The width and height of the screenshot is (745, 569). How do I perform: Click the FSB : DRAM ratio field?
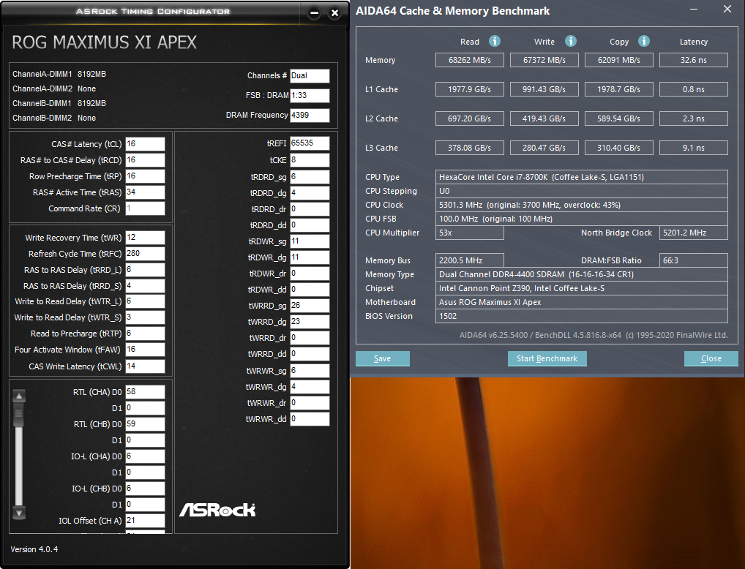[310, 96]
